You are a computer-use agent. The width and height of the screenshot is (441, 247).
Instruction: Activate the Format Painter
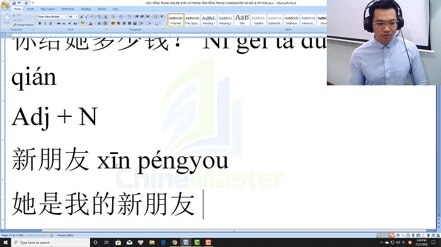[23, 25]
